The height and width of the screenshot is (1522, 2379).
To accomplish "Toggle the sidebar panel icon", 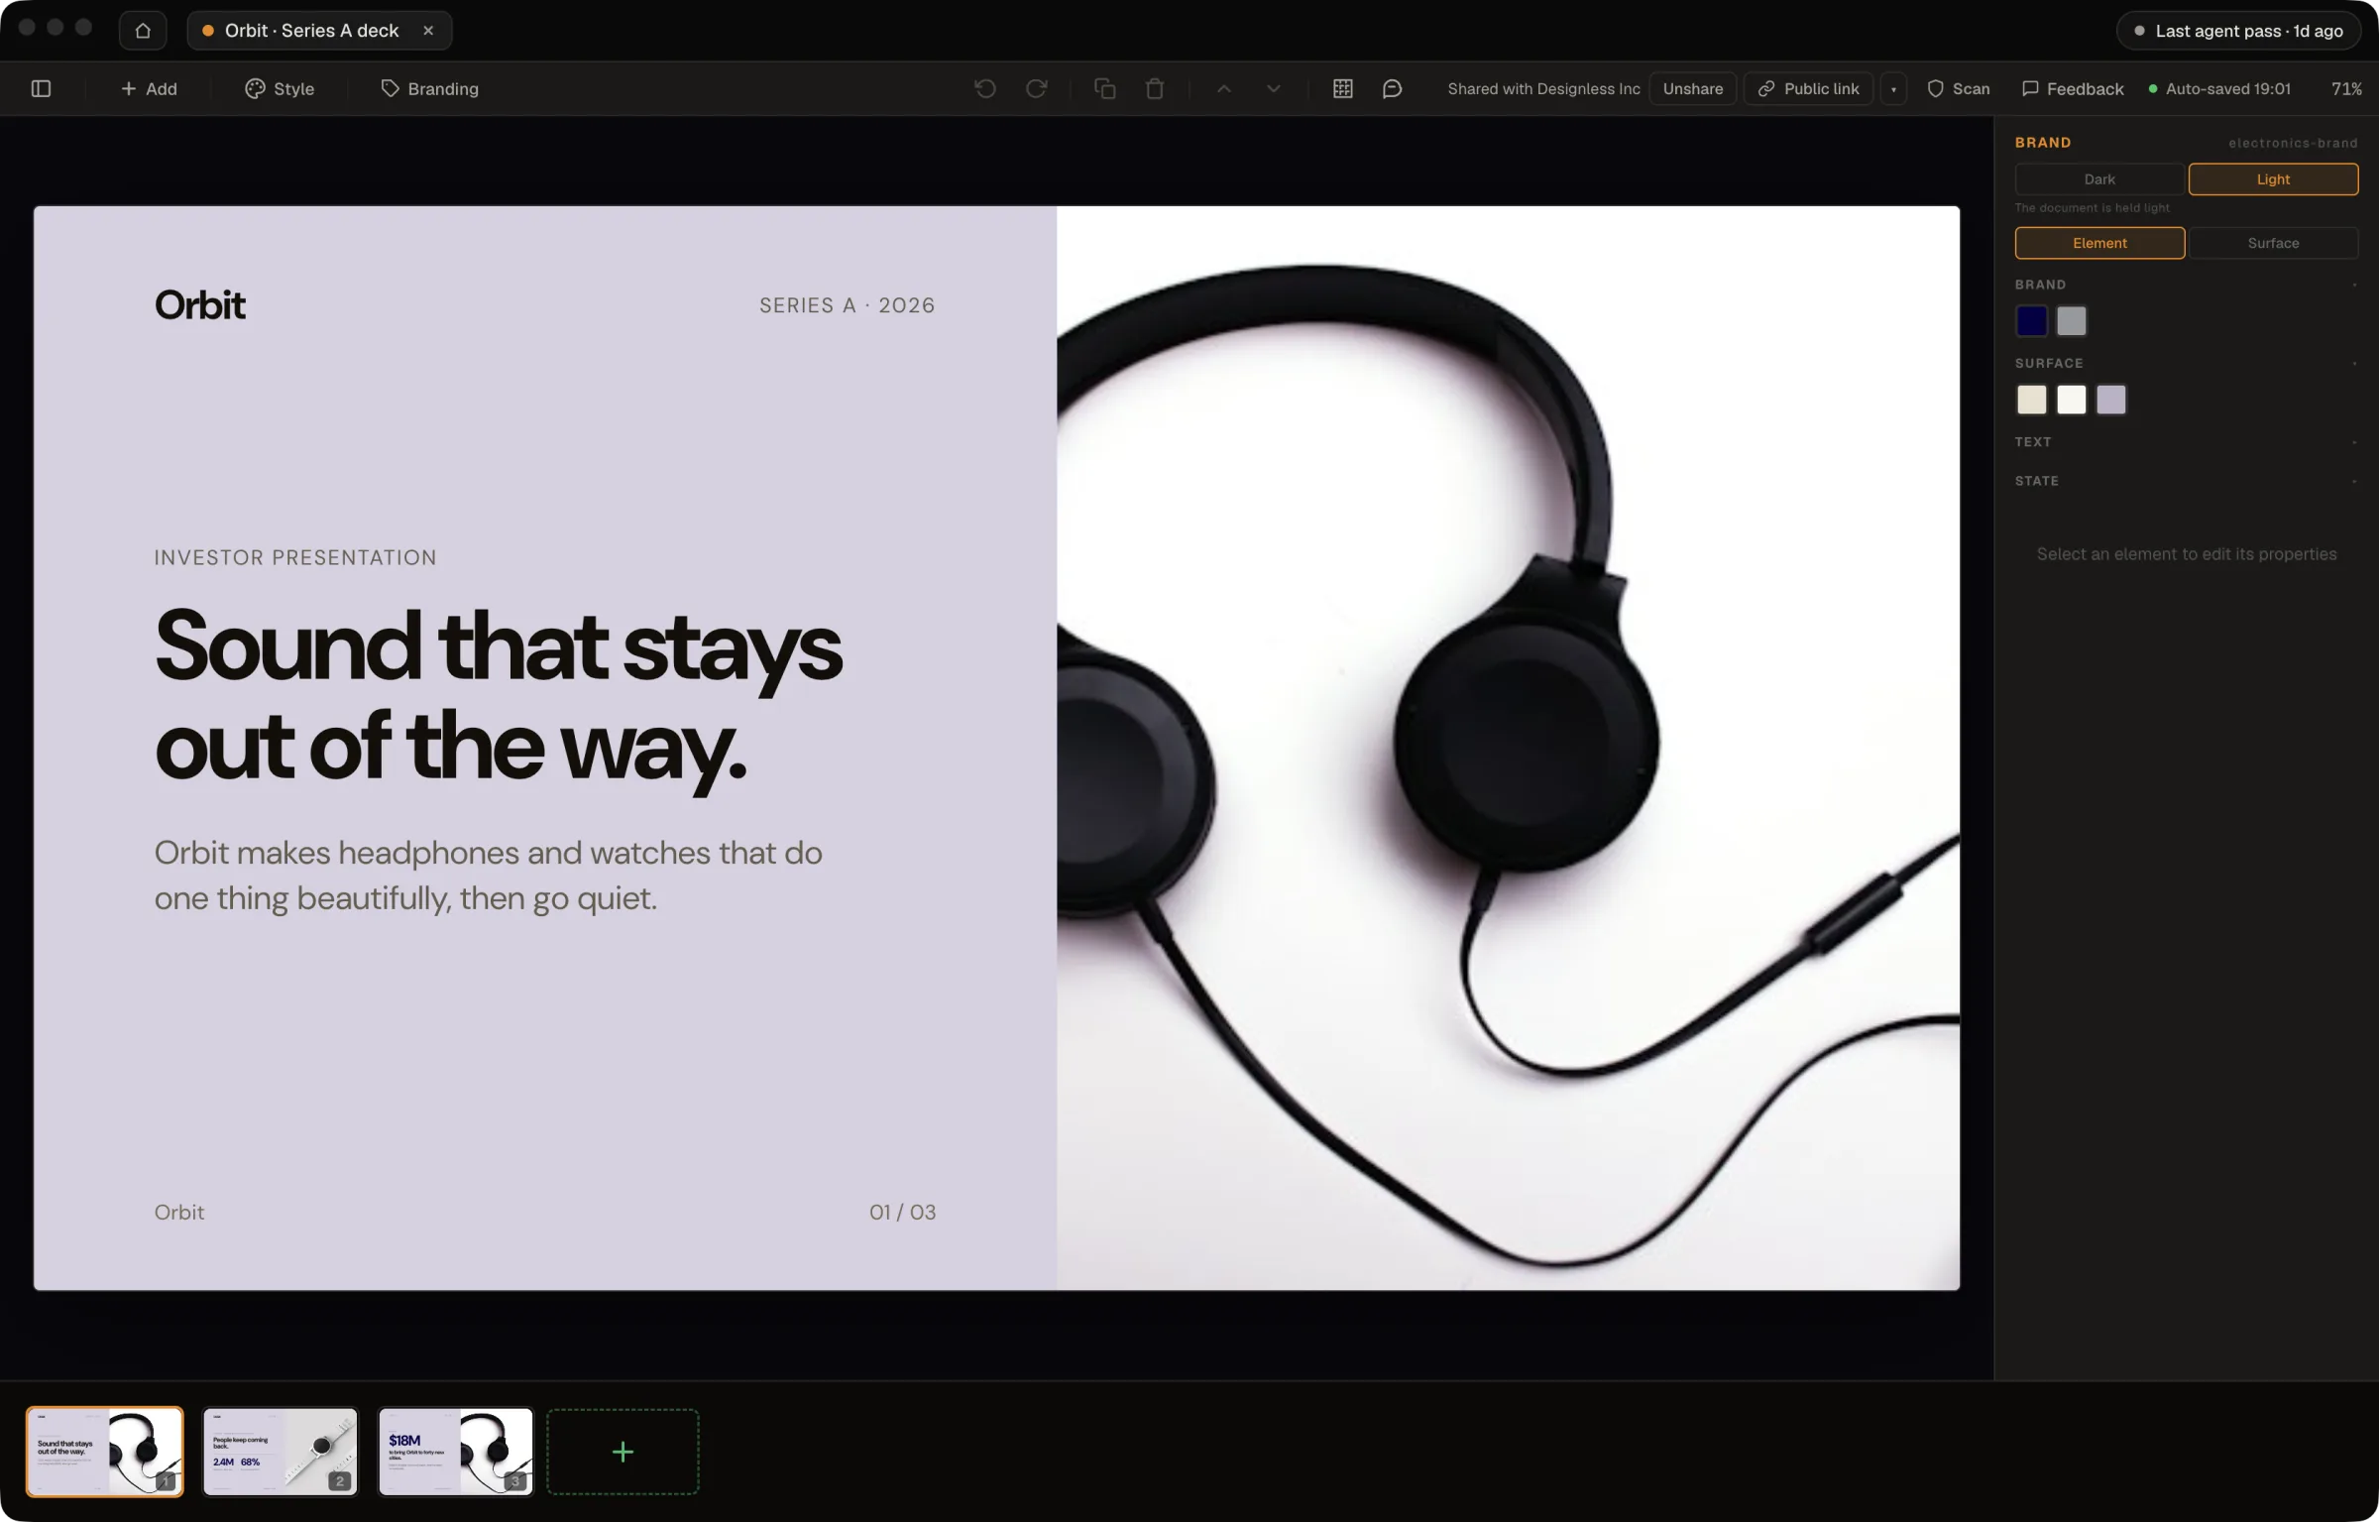I will (x=42, y=88).
